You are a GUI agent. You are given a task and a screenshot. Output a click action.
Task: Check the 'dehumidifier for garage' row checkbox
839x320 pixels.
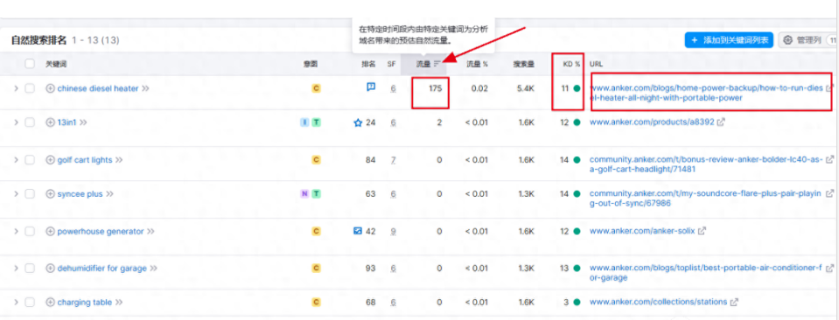coord(30,268)
